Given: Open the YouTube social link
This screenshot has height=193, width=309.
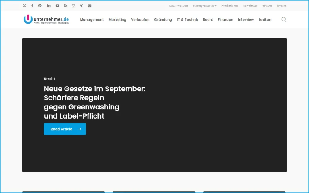Looking at the screenshot, I should [57, 5].
